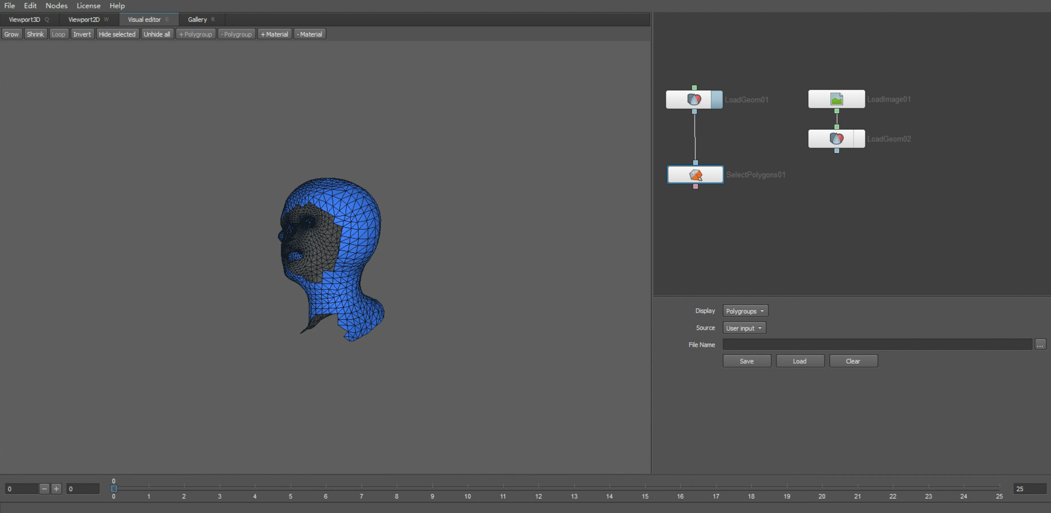Click the timeline plus frame button
Image resolution: width=1051 pixels, height=513 pixels.
[56, 488]
